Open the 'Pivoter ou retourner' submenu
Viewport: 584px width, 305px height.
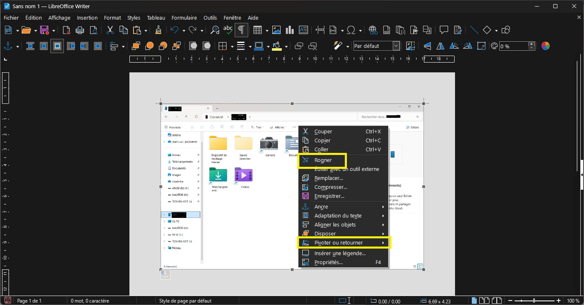343,243
